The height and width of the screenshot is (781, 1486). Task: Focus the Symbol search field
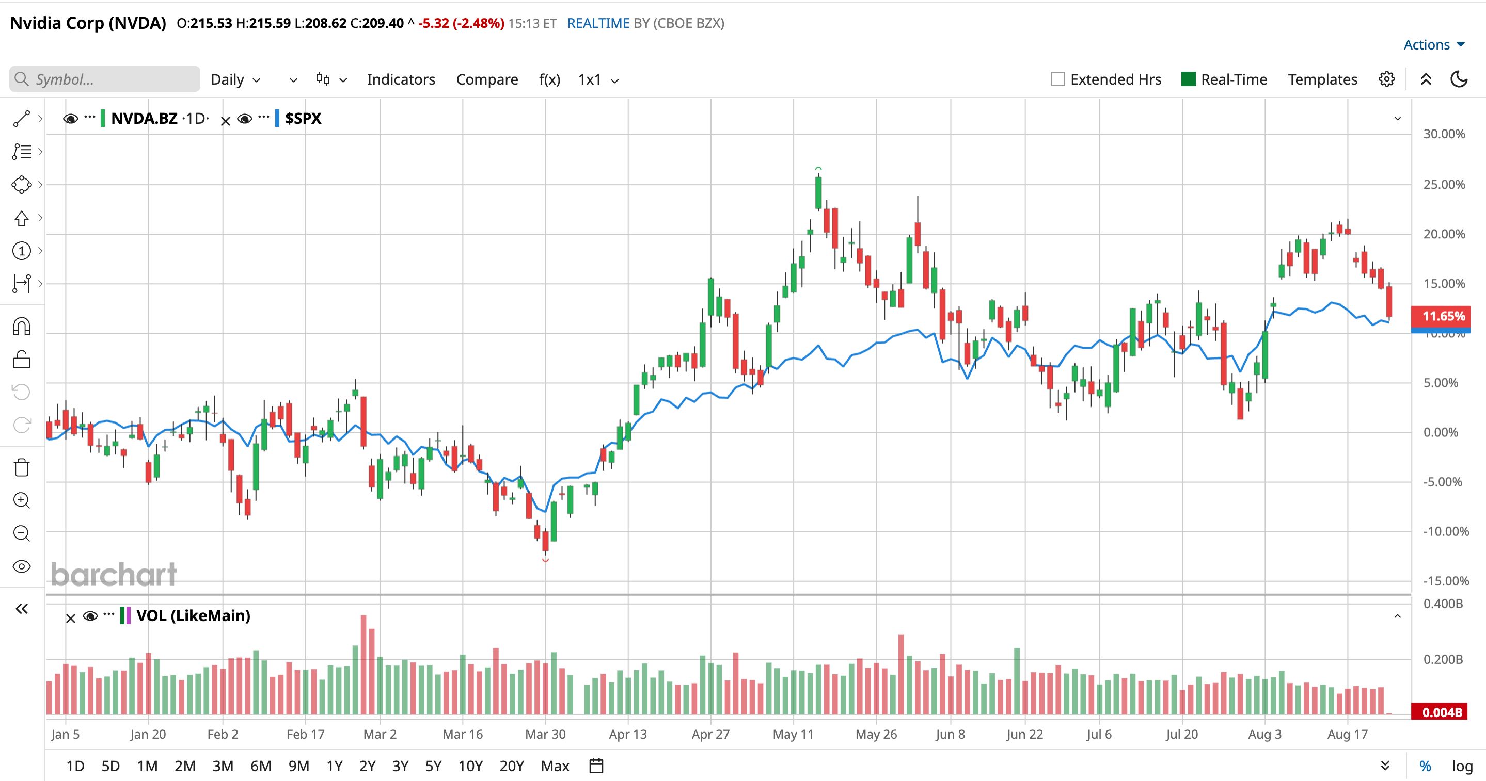click(x=104, y=79)
